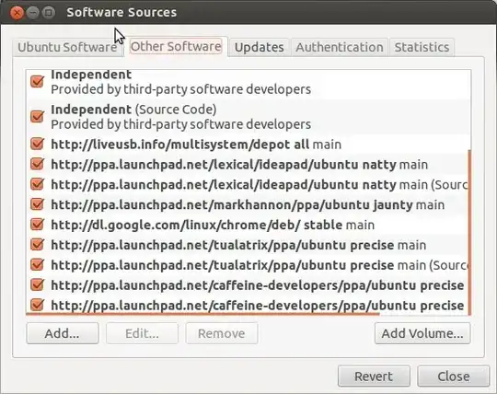This screenshot has width=497, height=394.
Task: Toggle Independent (Source Code) checkbox
Action: click(x=37, y=116)
